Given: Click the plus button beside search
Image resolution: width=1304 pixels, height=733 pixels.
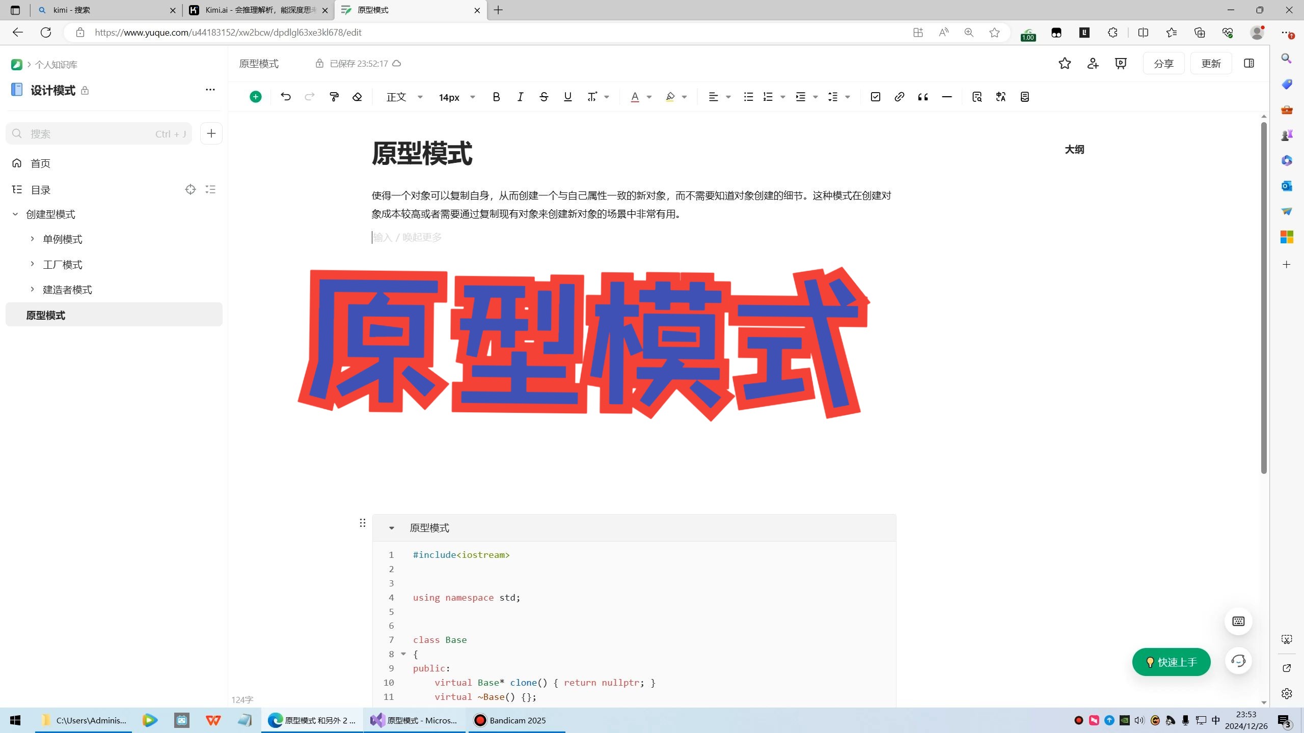Looking at the screenshot, I should (x=211, y=133).
